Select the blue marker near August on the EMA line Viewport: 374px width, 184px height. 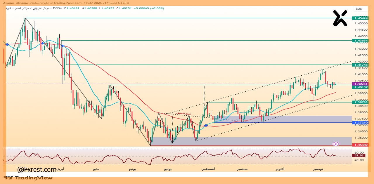pos(206,125)
